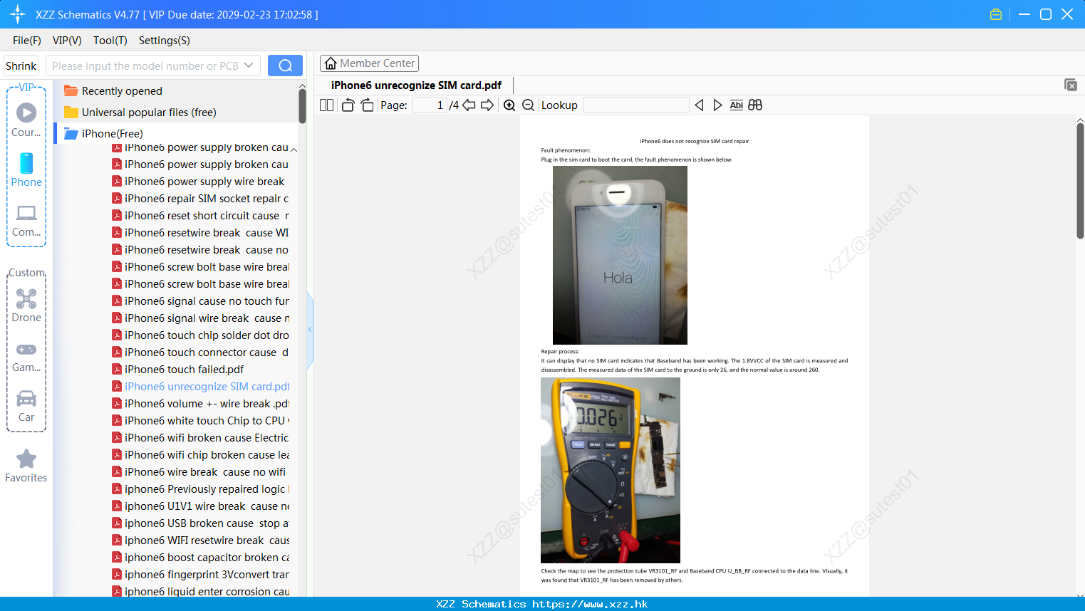Image resolution: width=1085 pixels, height=611 pixels.
Task: Rotate page clockwise
Action: pyautogui.click(x=367, y=105)
